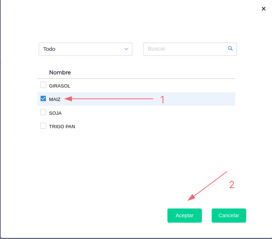272x239 pixels.
Task: Click the MAIZ name text
Action: (x=55, y=99)
